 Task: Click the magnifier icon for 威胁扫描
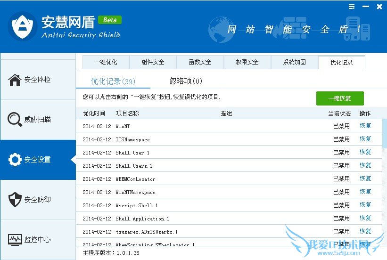tap(15, 120)
